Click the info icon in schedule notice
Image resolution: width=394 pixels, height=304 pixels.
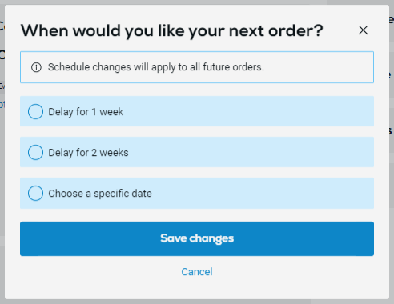(x=36, y=67)
